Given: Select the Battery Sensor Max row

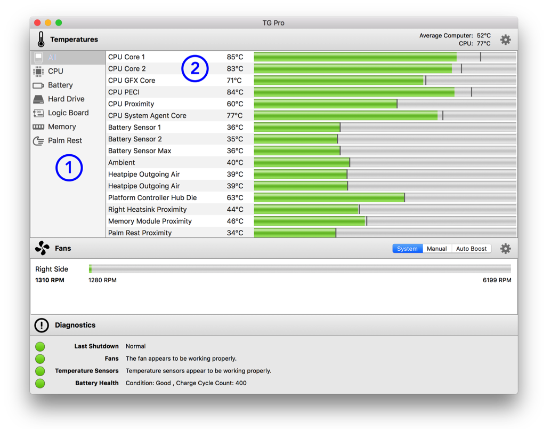Looking at the screenshot, I should pyautogui.click(x=311, y=150).
